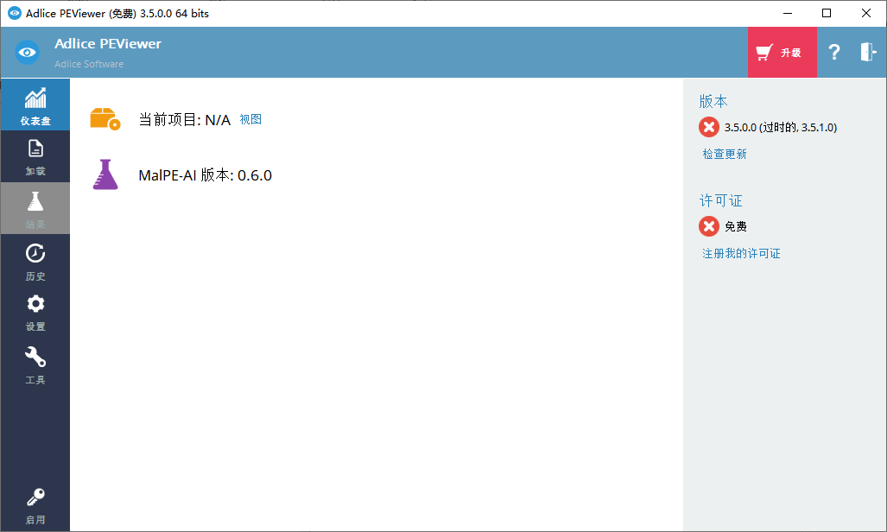887x532 pixels.
Task: Click the purple MalPE-AI flask icon
Action: [x=105, y=174]
